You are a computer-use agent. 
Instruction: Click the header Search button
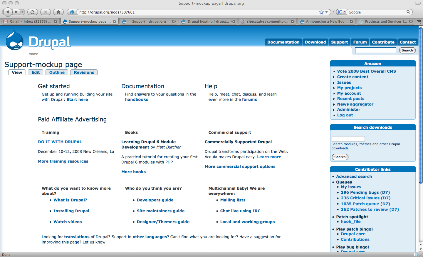[x=407, y=50]
